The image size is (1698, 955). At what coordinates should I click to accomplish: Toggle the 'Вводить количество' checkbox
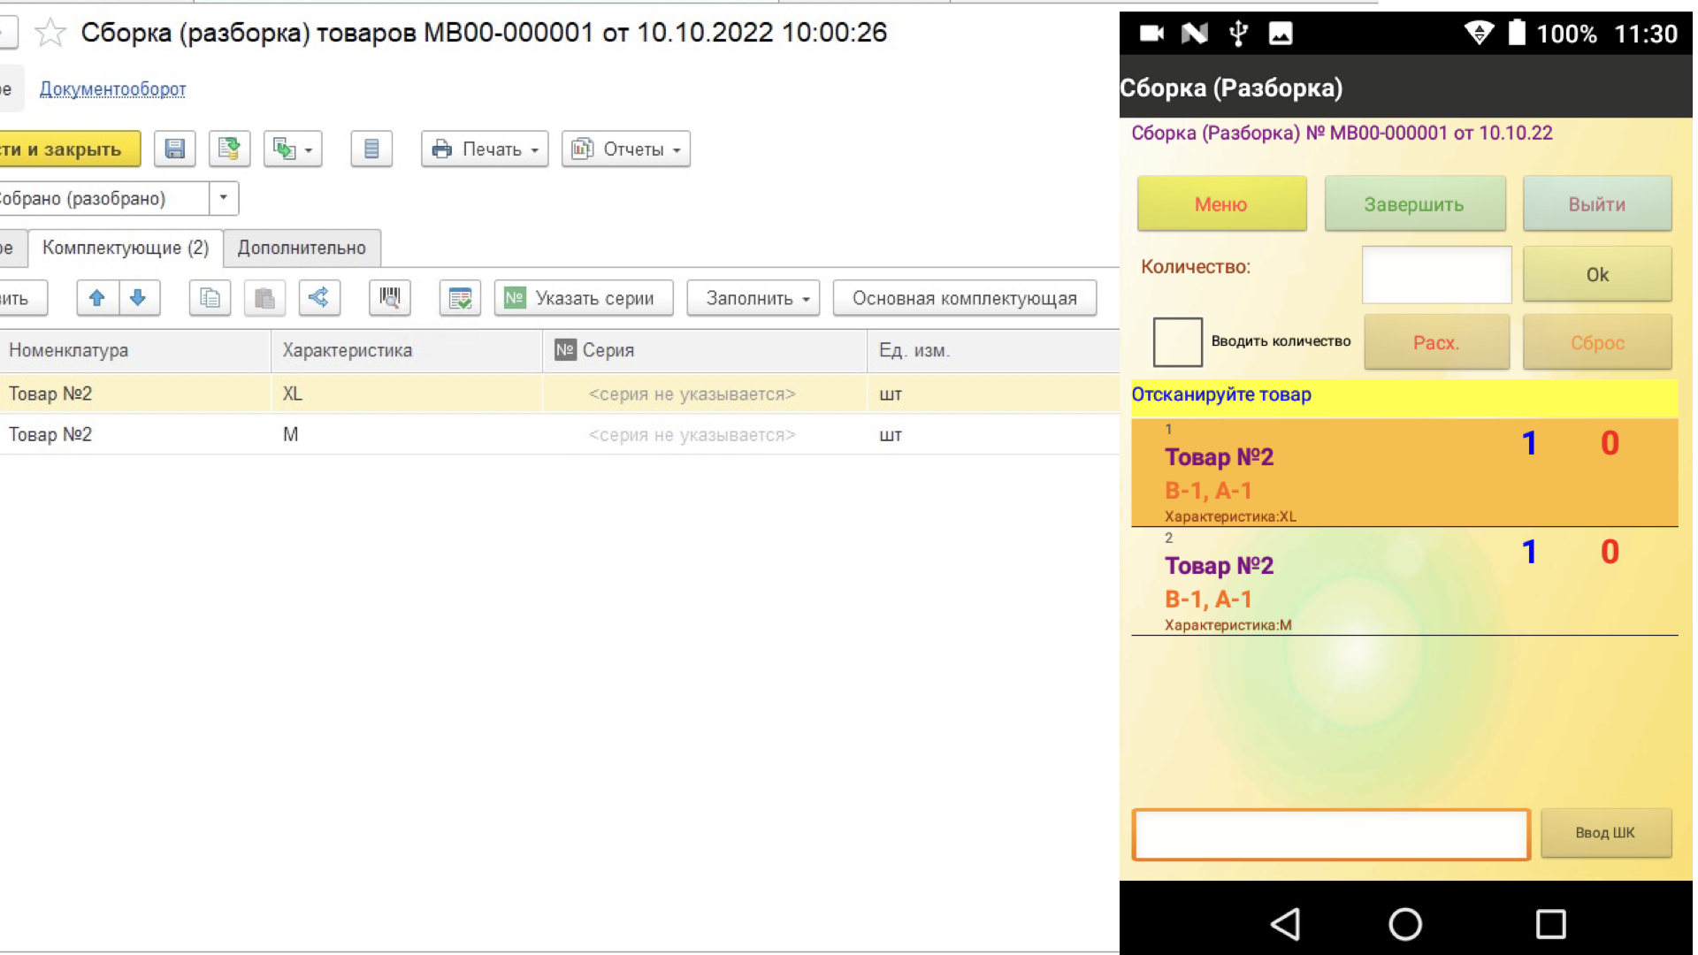pos(1178,342)
